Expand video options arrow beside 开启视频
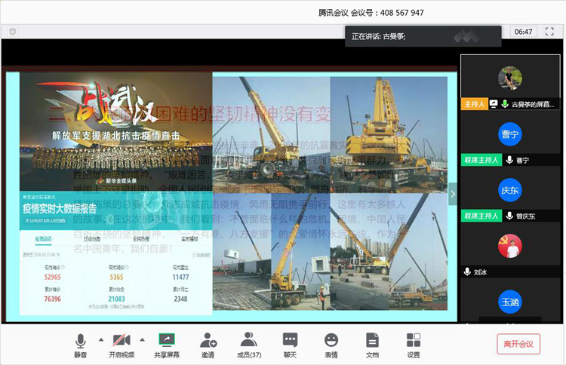The height and width of the screenshot is (365, 566). pyautogui.click(x=142, y=339)
